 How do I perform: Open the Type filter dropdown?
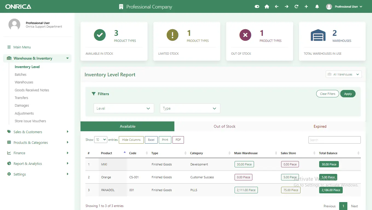(x=190, y=108)
